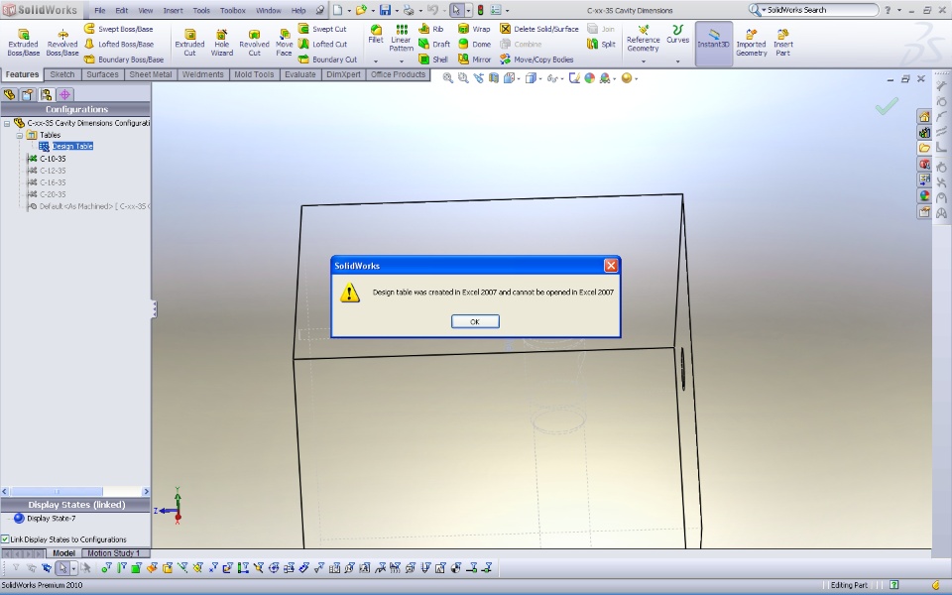Open the Save button dropdown arrow
The width and height of the screenshot is (952, 595).
[x=396, y=10]
